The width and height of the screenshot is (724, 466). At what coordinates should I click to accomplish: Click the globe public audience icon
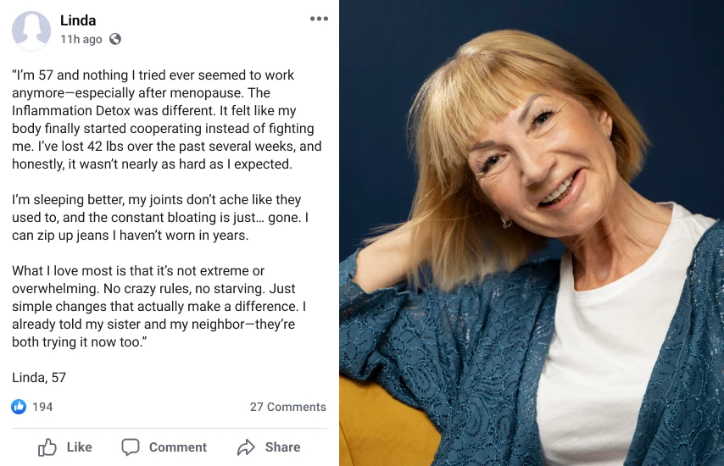click(115, 39)
